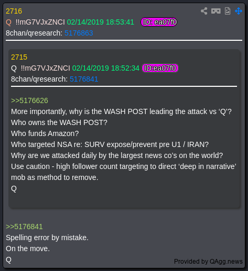Click the blue move arrows icon
The height and width of the screenshot is (271, 248).
239,11
